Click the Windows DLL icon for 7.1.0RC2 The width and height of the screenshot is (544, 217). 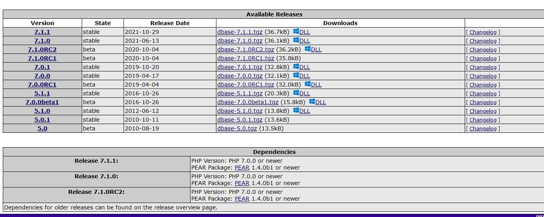point(308,49)
